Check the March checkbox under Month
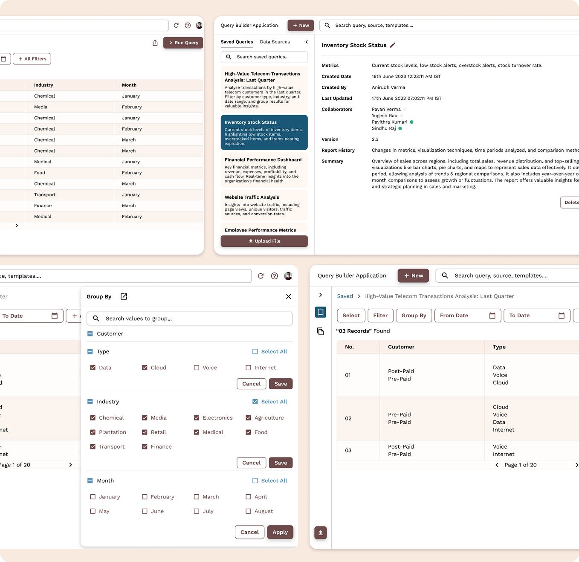Screen dimensions: 579x562 click(197, 496)
